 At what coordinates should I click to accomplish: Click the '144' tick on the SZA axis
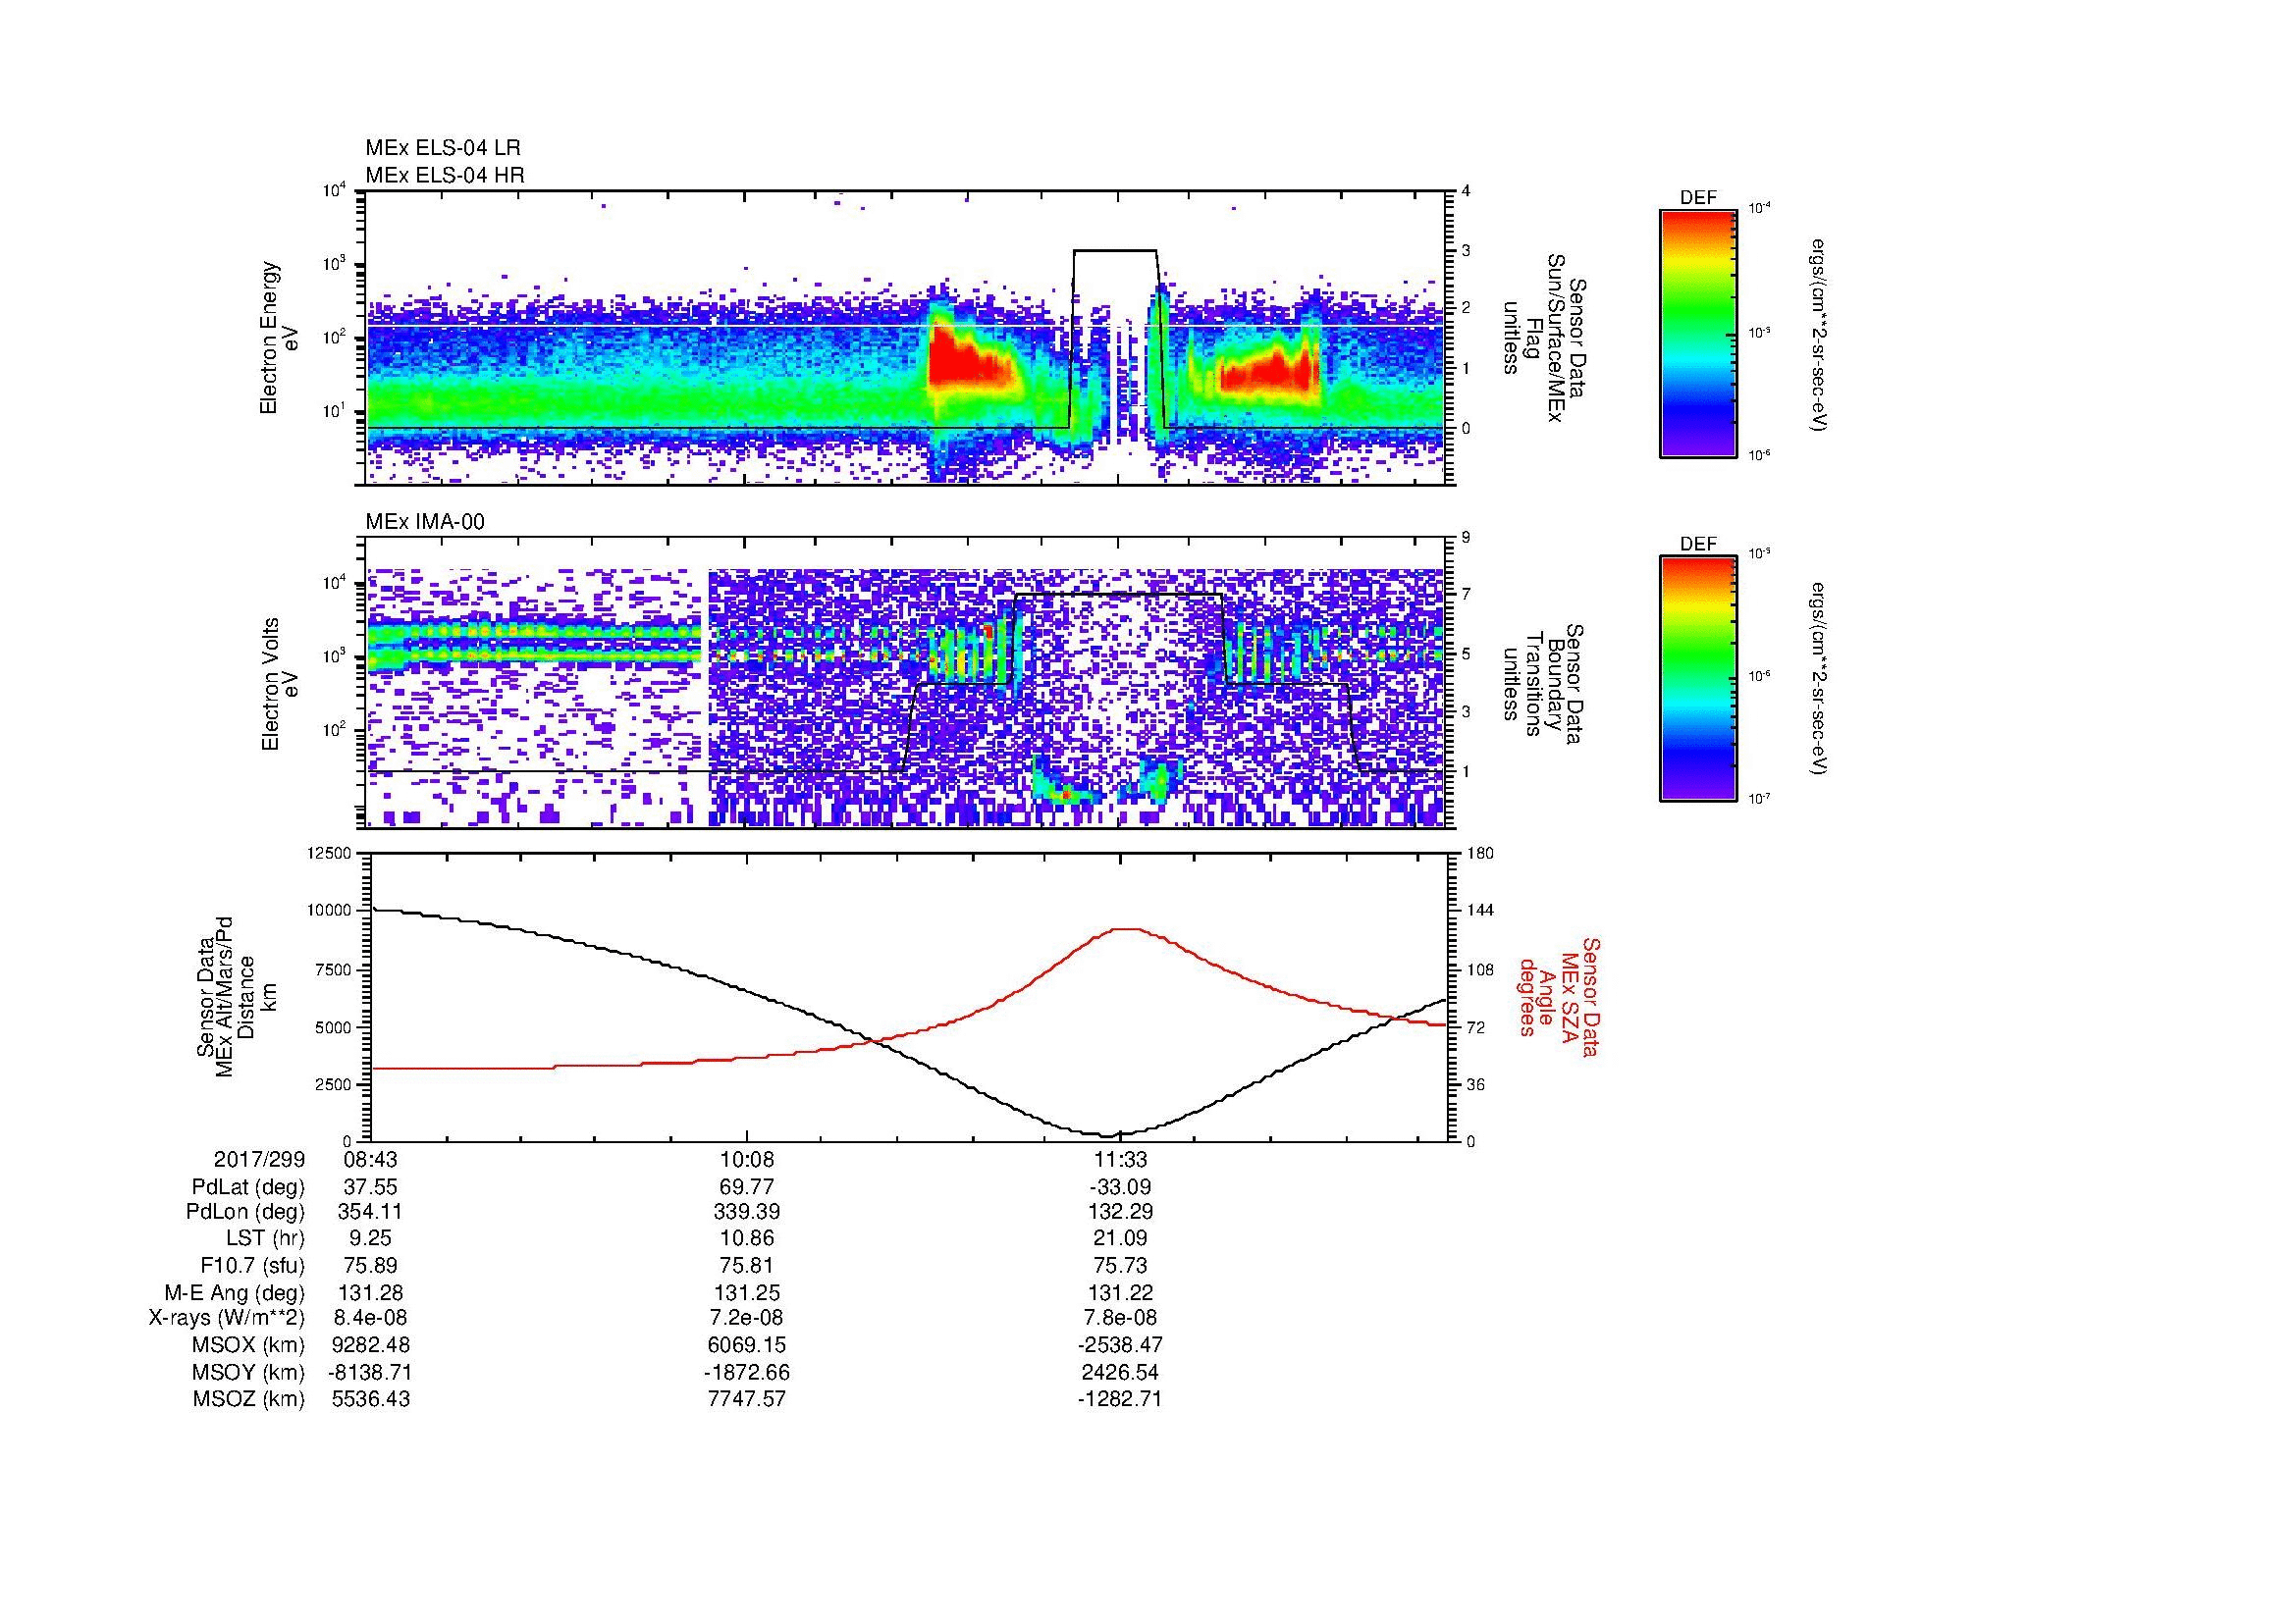click(1481, 911)
